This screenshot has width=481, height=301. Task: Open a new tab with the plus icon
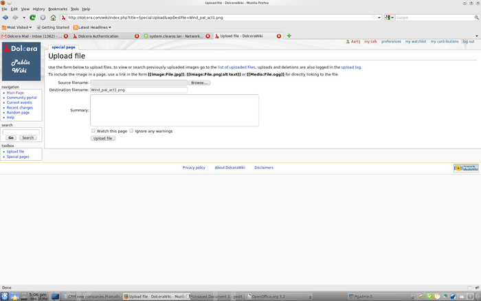[289, 36]
